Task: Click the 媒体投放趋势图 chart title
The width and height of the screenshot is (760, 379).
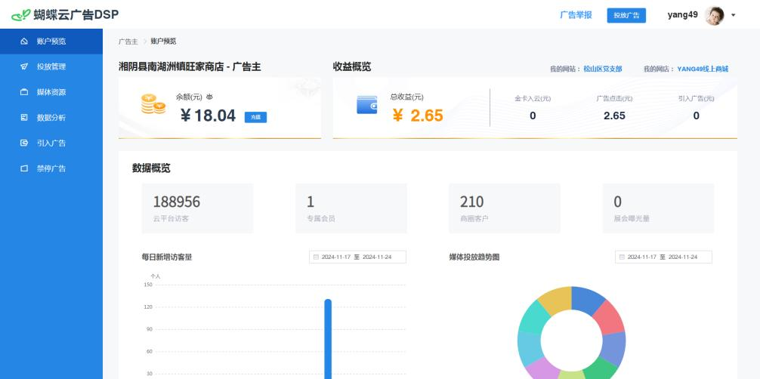Action: 474,257
